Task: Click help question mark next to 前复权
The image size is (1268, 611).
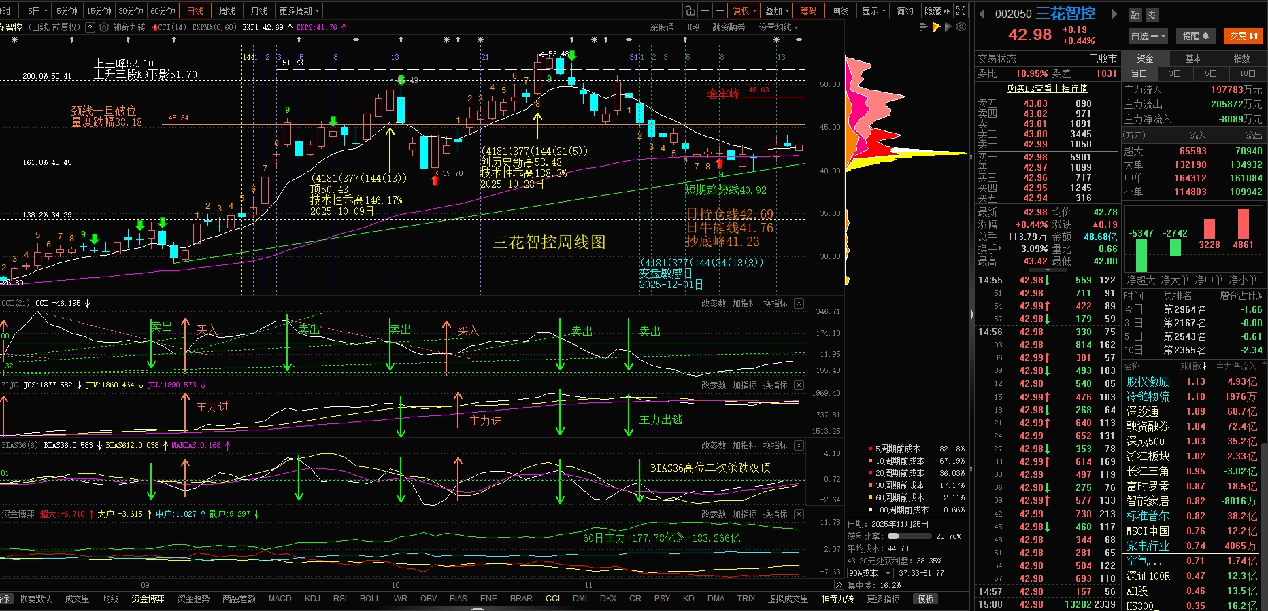Action: tap(90, 27)
